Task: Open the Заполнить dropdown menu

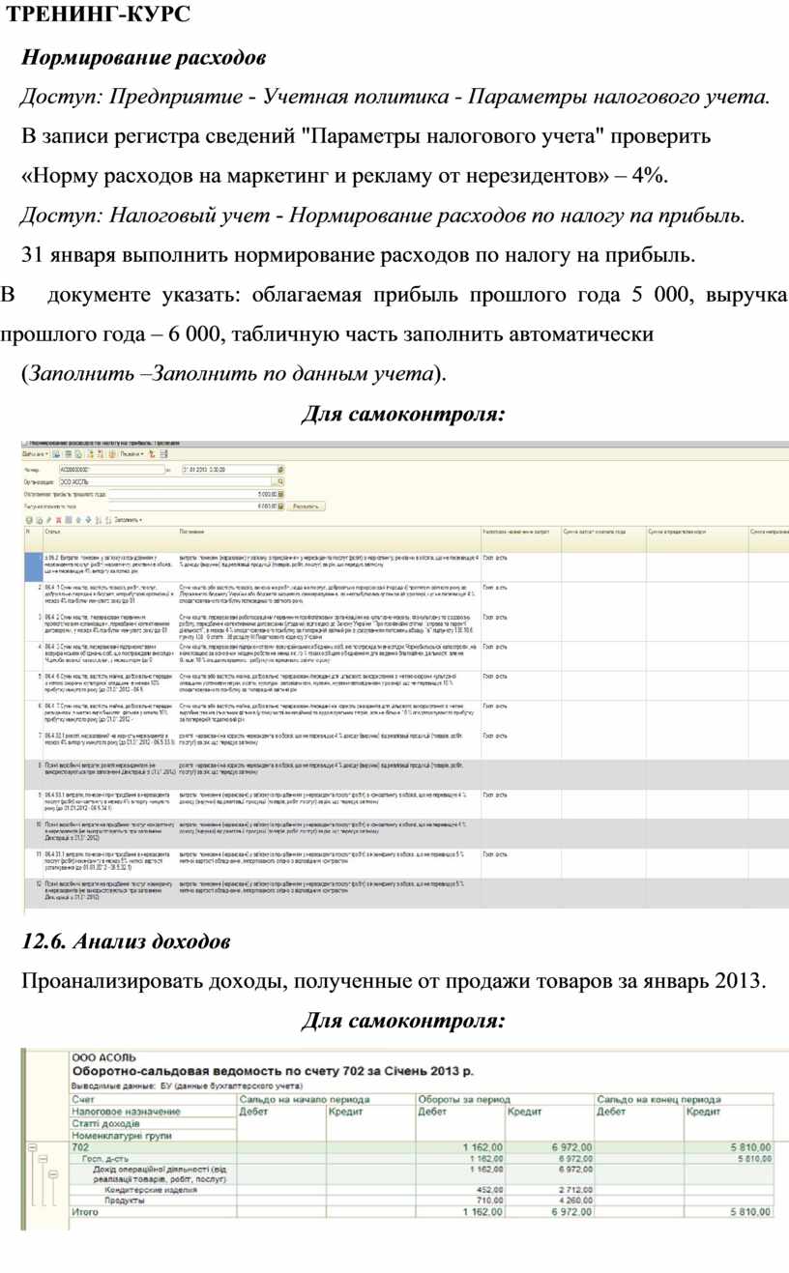Action: pyautogui.click(x=129, y=519)
